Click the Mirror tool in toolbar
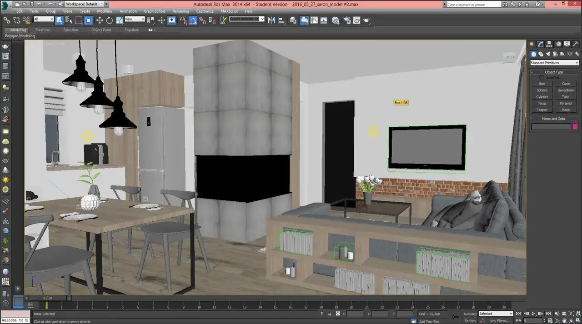Image resolution: width=582 pixels, height=324 pixels. (x=272, y=20)
